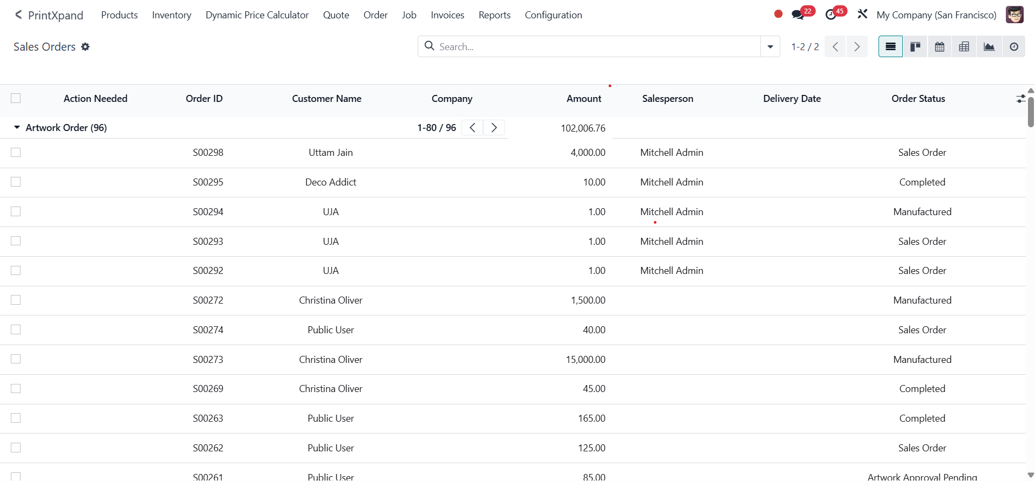Sort by the Company column header
Screen dimensions: 1035x481
[x=452, y=99]
